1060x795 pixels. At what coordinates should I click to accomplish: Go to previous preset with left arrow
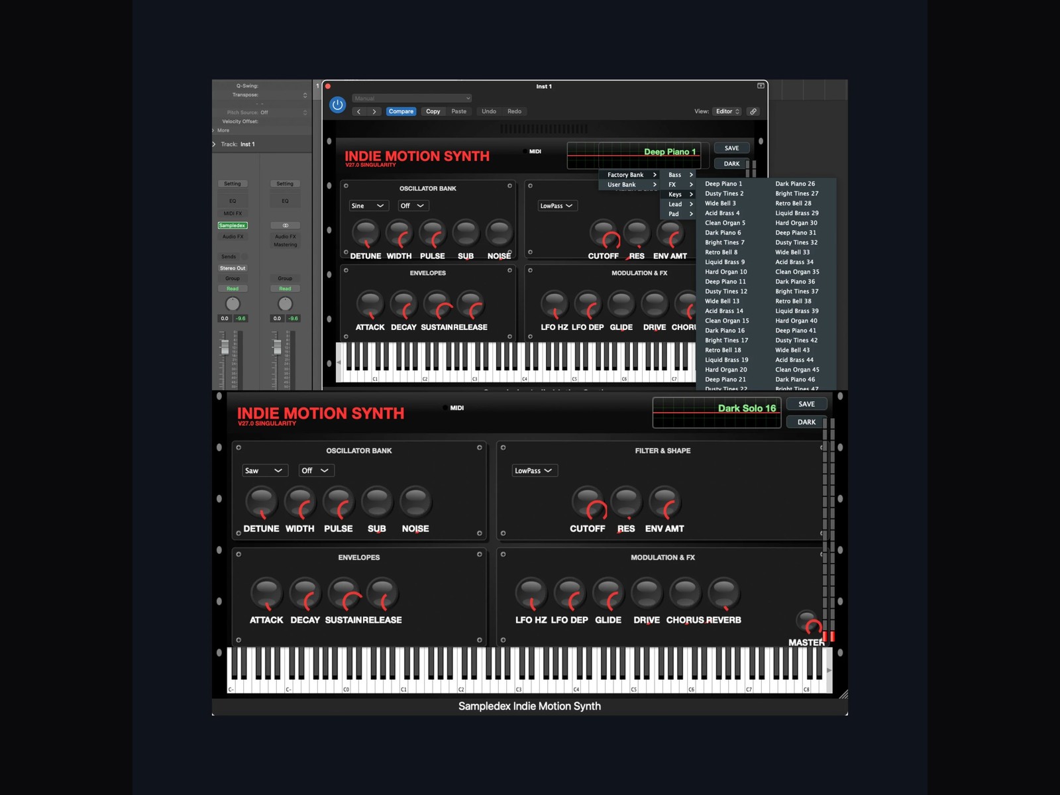click(x=359, y=111)
